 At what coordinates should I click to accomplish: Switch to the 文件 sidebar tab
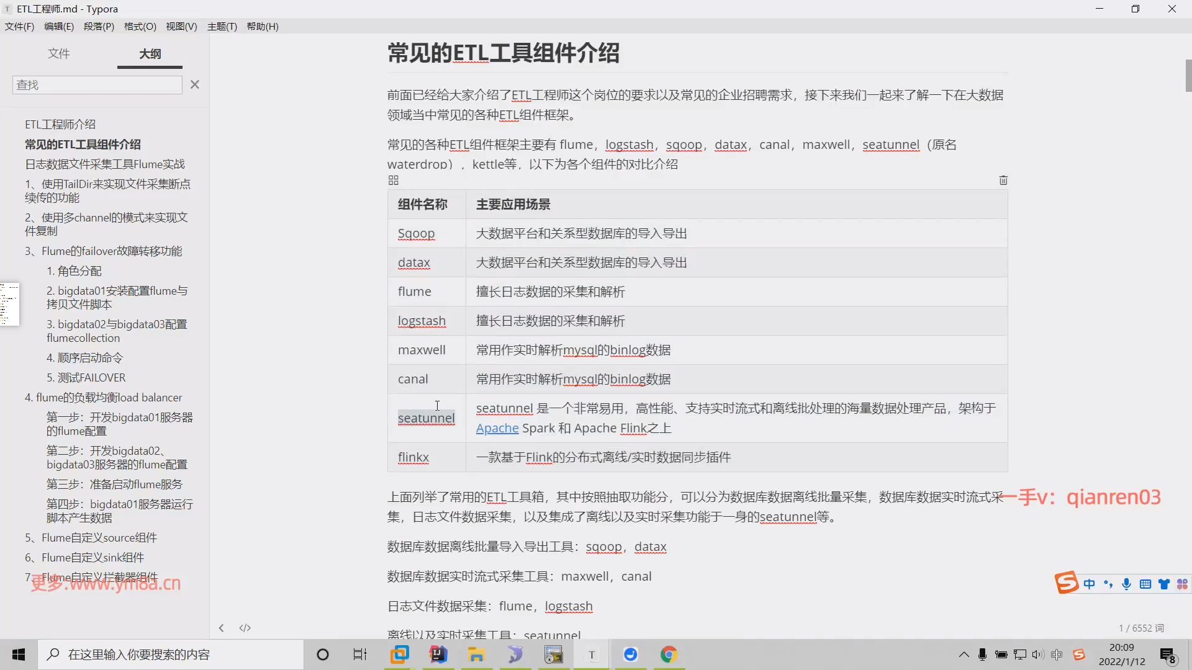click(59, 53)
